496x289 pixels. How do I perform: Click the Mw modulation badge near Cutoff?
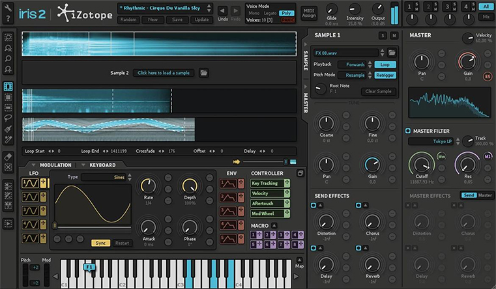pos(441,156)
